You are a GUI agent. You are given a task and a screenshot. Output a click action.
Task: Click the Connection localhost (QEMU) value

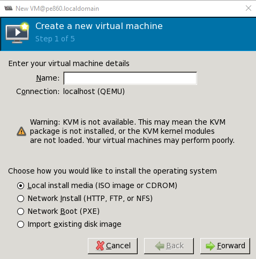[x=94, y=91]
